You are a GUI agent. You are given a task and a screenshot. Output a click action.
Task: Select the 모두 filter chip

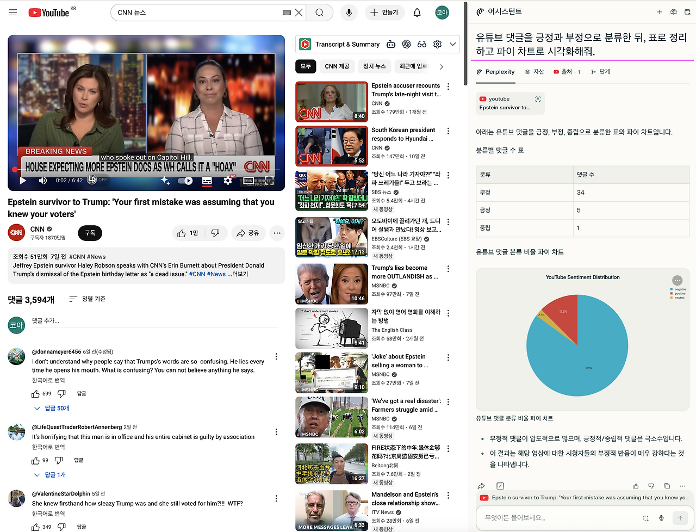tap(306, 66)
